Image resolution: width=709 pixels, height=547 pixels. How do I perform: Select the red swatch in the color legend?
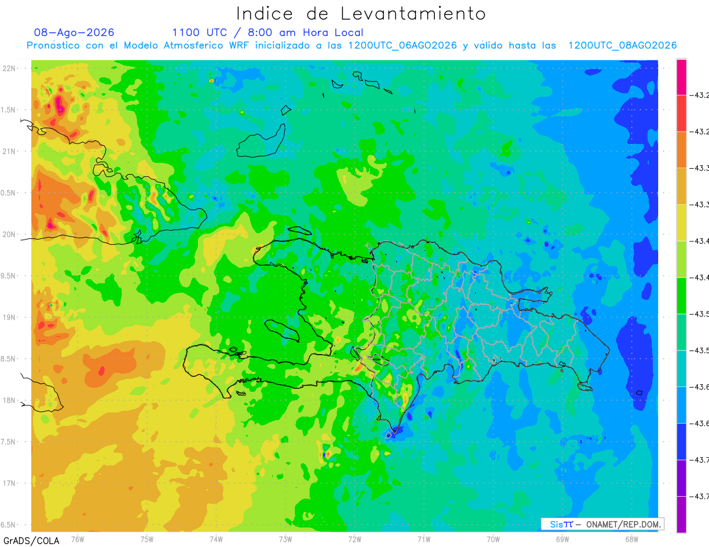(681, 113)
